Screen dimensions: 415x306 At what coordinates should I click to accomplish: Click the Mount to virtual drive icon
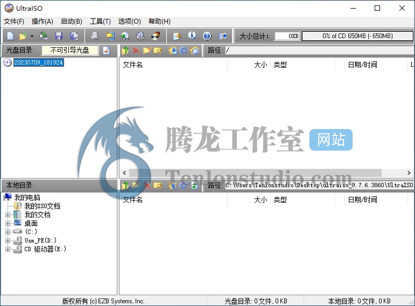(140, 35)
